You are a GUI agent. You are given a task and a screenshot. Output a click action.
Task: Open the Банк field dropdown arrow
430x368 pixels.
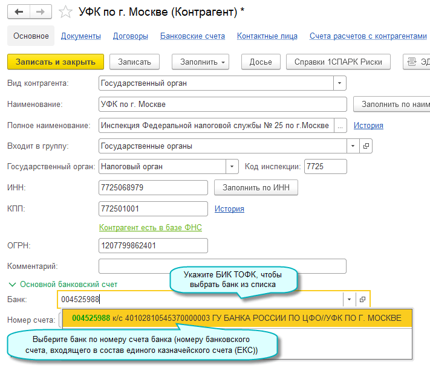point(349,299)
